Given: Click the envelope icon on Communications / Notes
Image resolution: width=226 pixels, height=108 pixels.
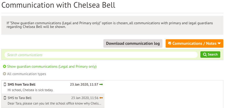Looking at the screenshot, I should 170,43.
